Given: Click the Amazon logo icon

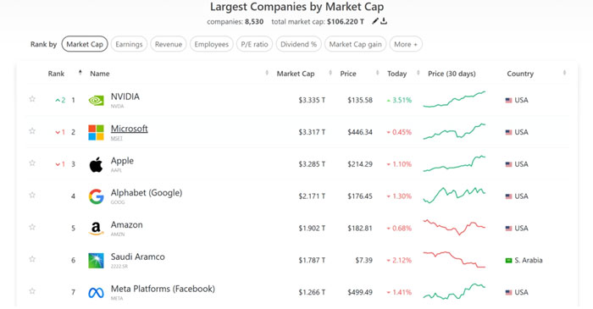Looking at the screenshot, I should (x=96, y=229).
